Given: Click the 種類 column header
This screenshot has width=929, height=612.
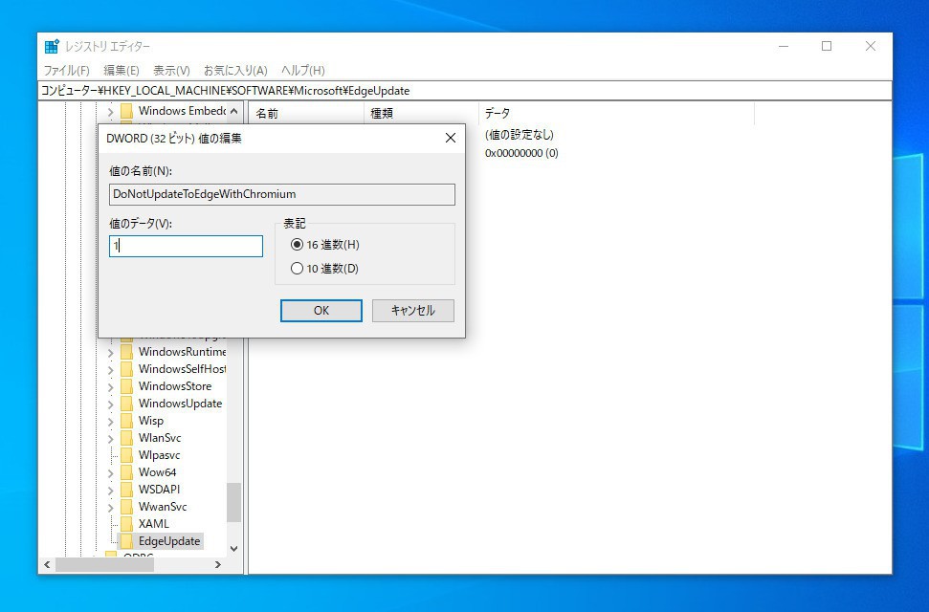Looking at the screenshot, I should tap(421, 113).
